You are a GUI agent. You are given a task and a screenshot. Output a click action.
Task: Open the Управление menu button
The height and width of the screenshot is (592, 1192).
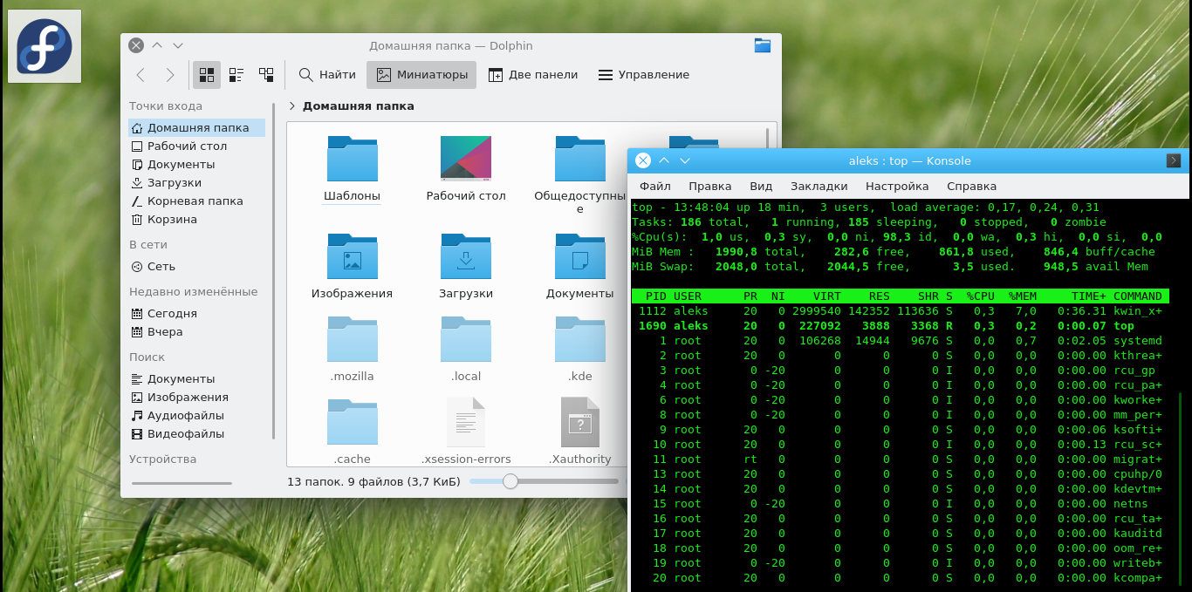pos(643,75)
